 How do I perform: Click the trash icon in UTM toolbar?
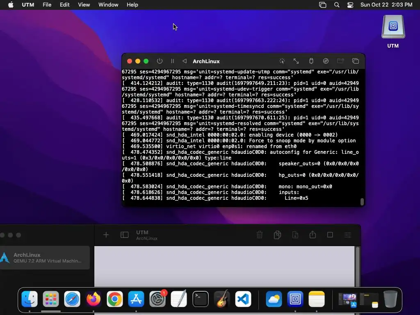tap(260, 235)
